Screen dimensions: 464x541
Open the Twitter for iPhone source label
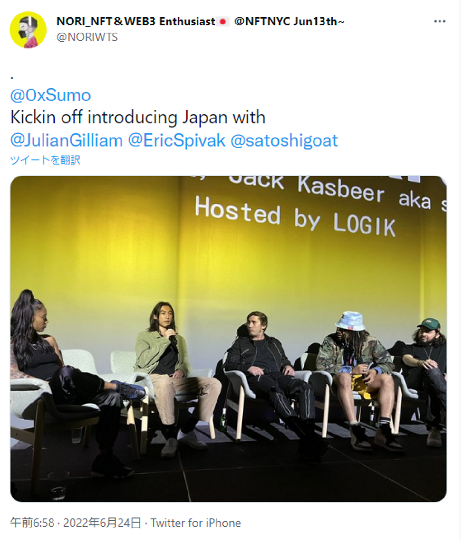pos(196,523)
